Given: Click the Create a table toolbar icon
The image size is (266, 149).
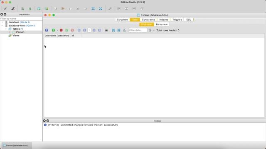Looking at the screenshot, I should click(x=39, y=9).
